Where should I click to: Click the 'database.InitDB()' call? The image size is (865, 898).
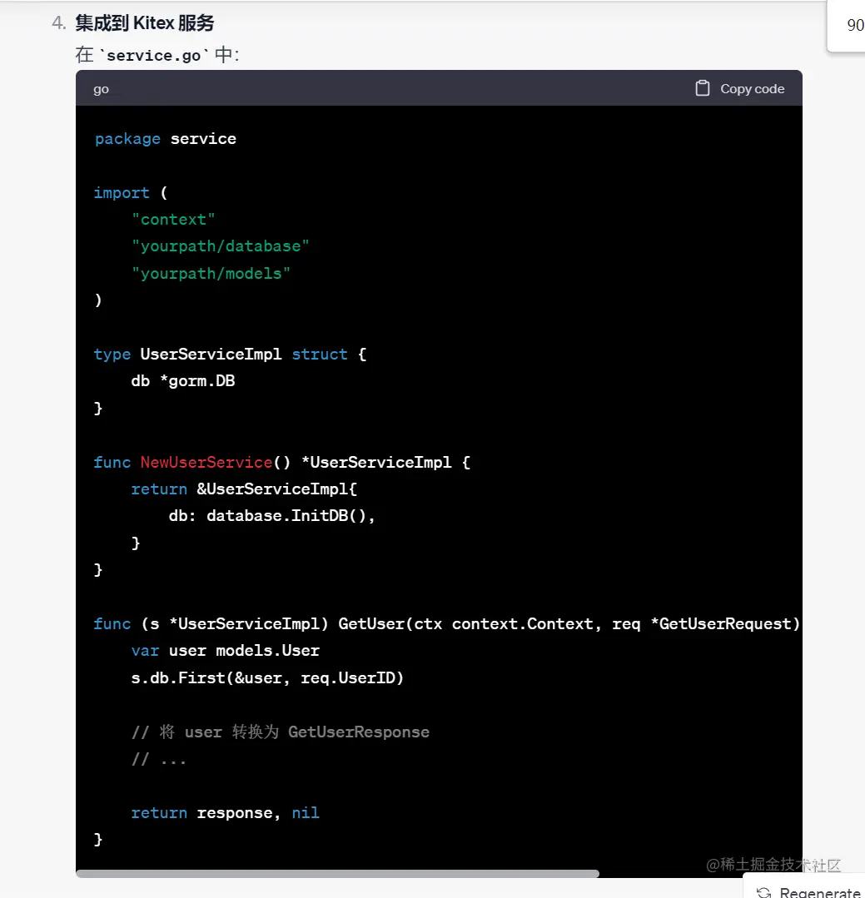(286, 516)
